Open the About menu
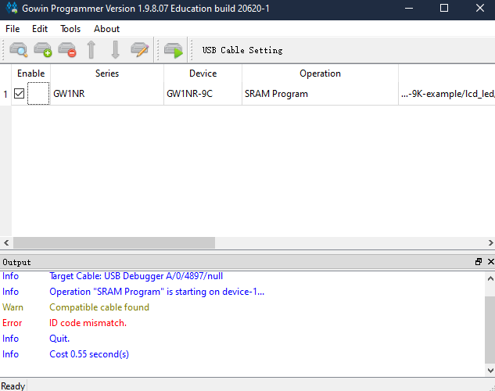 coord(106,29)
